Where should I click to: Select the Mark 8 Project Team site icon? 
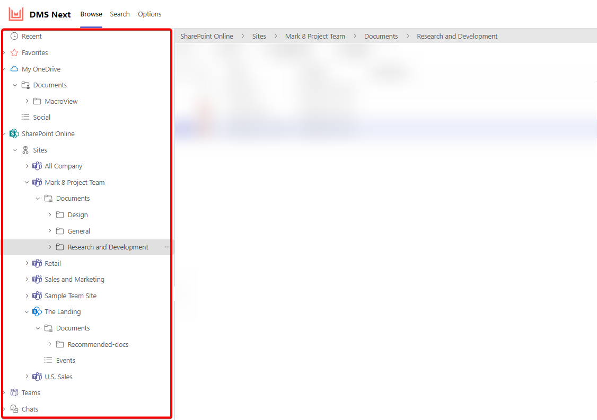pyautogui.click(x=37, y=182)
